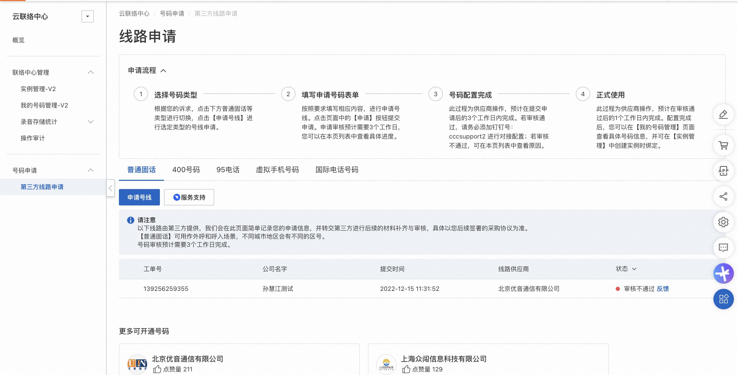This screenshot has height=375, width=738.
Task: Open 上海众闯信息科技有限公司 provider card title
Action: pos(444,359)
